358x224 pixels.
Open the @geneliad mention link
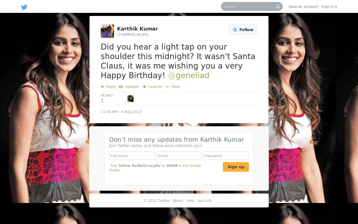[189, 75]
